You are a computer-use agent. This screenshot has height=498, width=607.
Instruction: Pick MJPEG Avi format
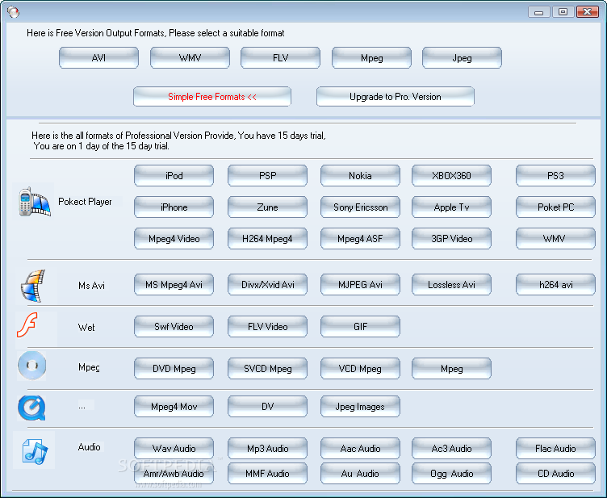[360, 285]
